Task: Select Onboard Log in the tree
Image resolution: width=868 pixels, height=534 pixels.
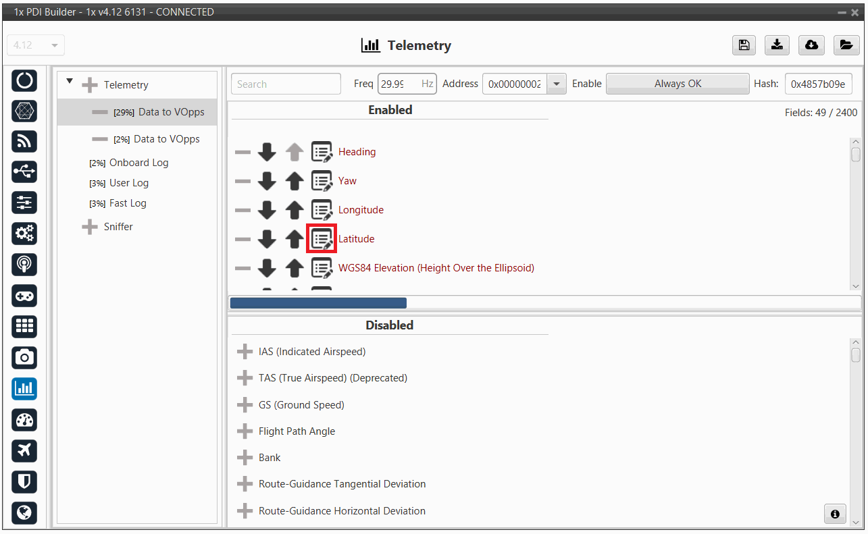Action: [x=138, y=163]
